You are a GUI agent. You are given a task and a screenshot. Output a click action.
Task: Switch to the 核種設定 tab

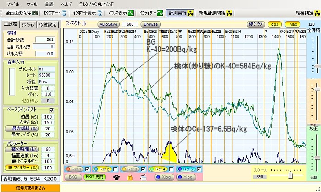click(x=48, y=24)
